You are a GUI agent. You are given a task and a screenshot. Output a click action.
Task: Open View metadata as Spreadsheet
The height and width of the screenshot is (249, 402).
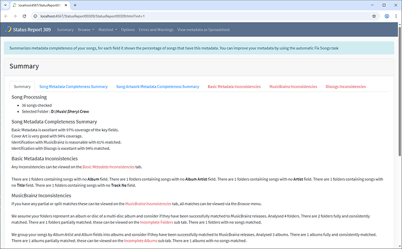[203, 30]
